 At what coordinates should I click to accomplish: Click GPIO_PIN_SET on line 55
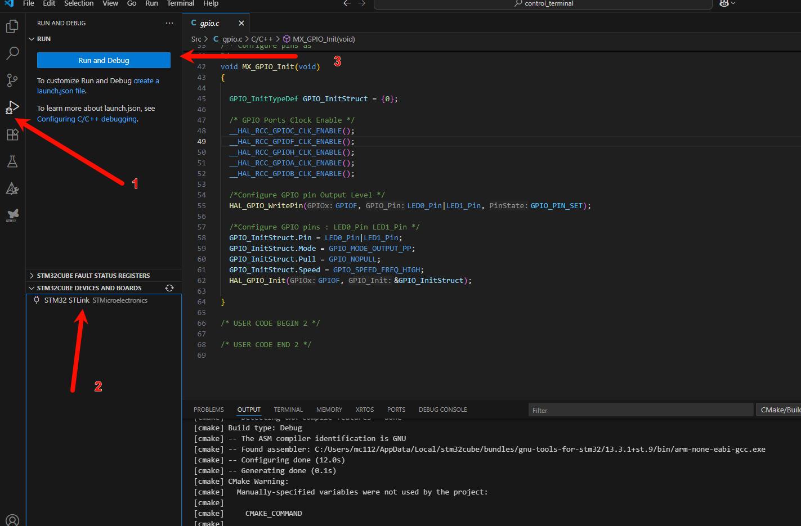[x=556, y=206]
